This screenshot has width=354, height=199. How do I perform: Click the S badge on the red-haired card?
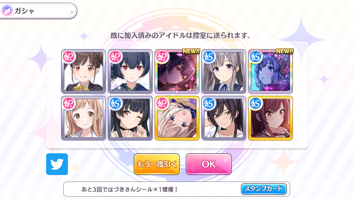click(256, 104)
